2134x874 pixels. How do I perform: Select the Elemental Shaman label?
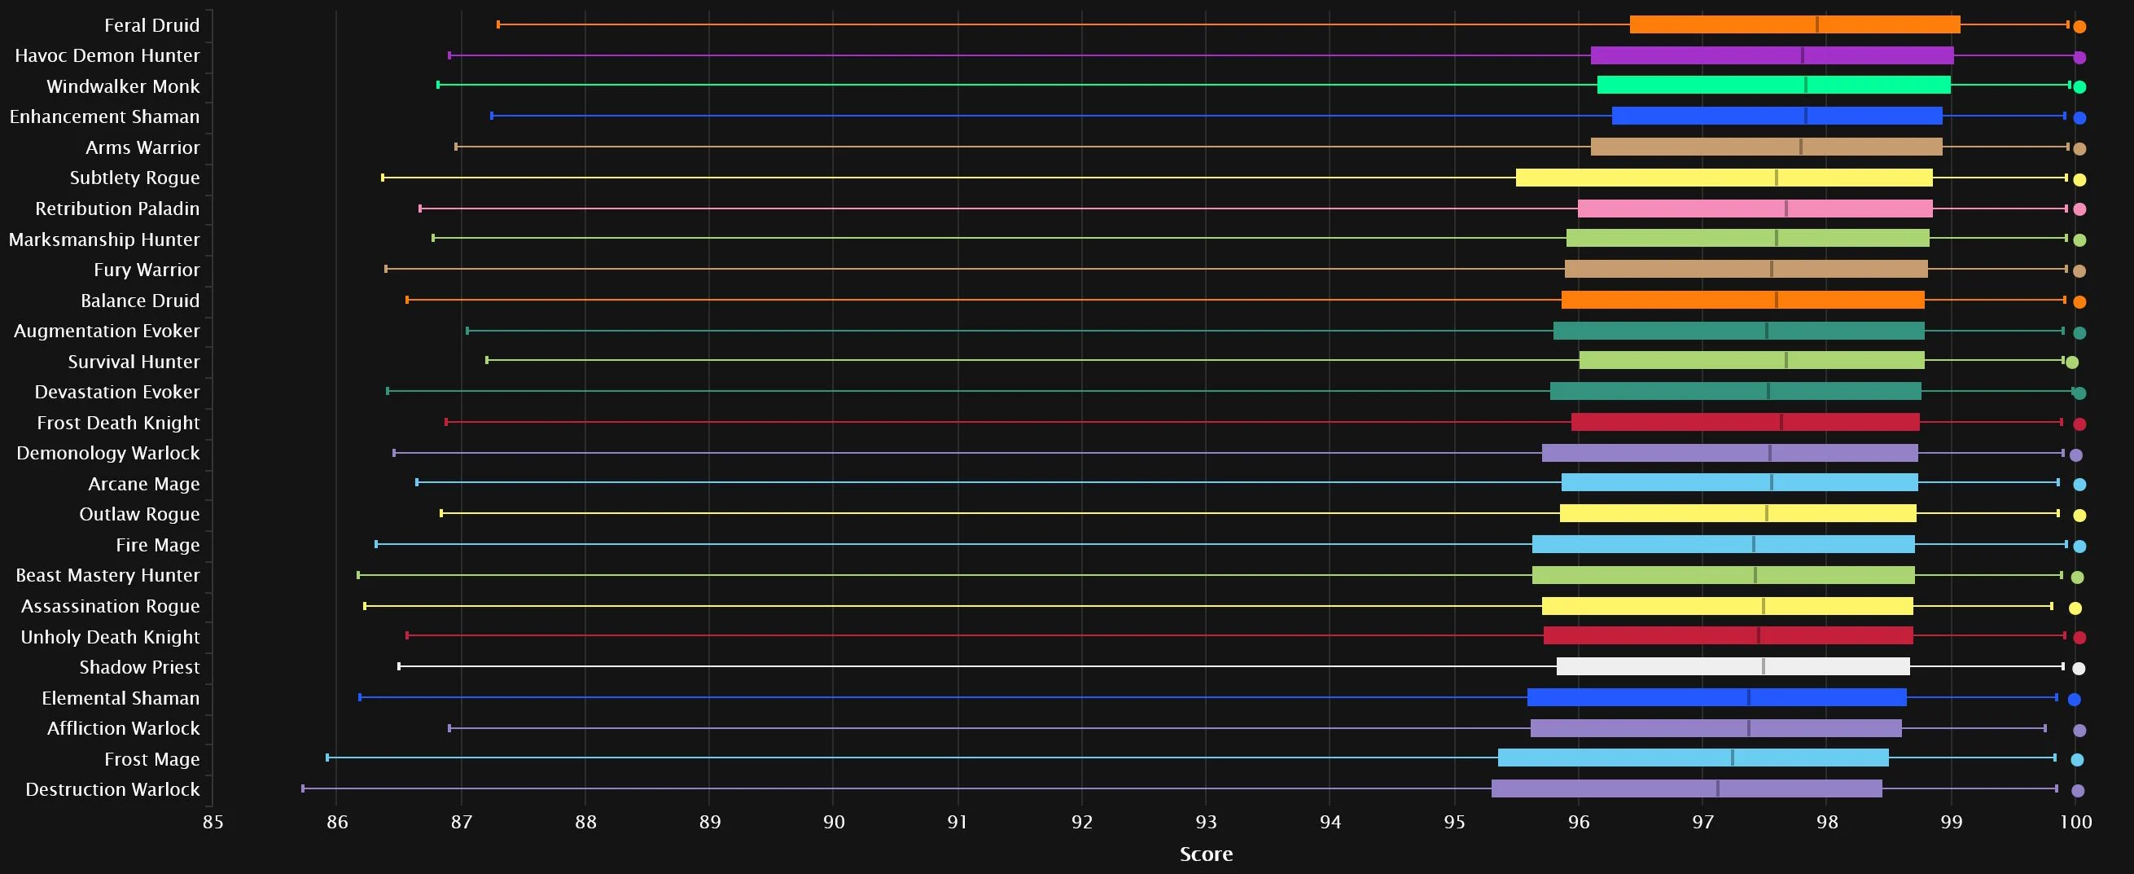tap(121, 698)
